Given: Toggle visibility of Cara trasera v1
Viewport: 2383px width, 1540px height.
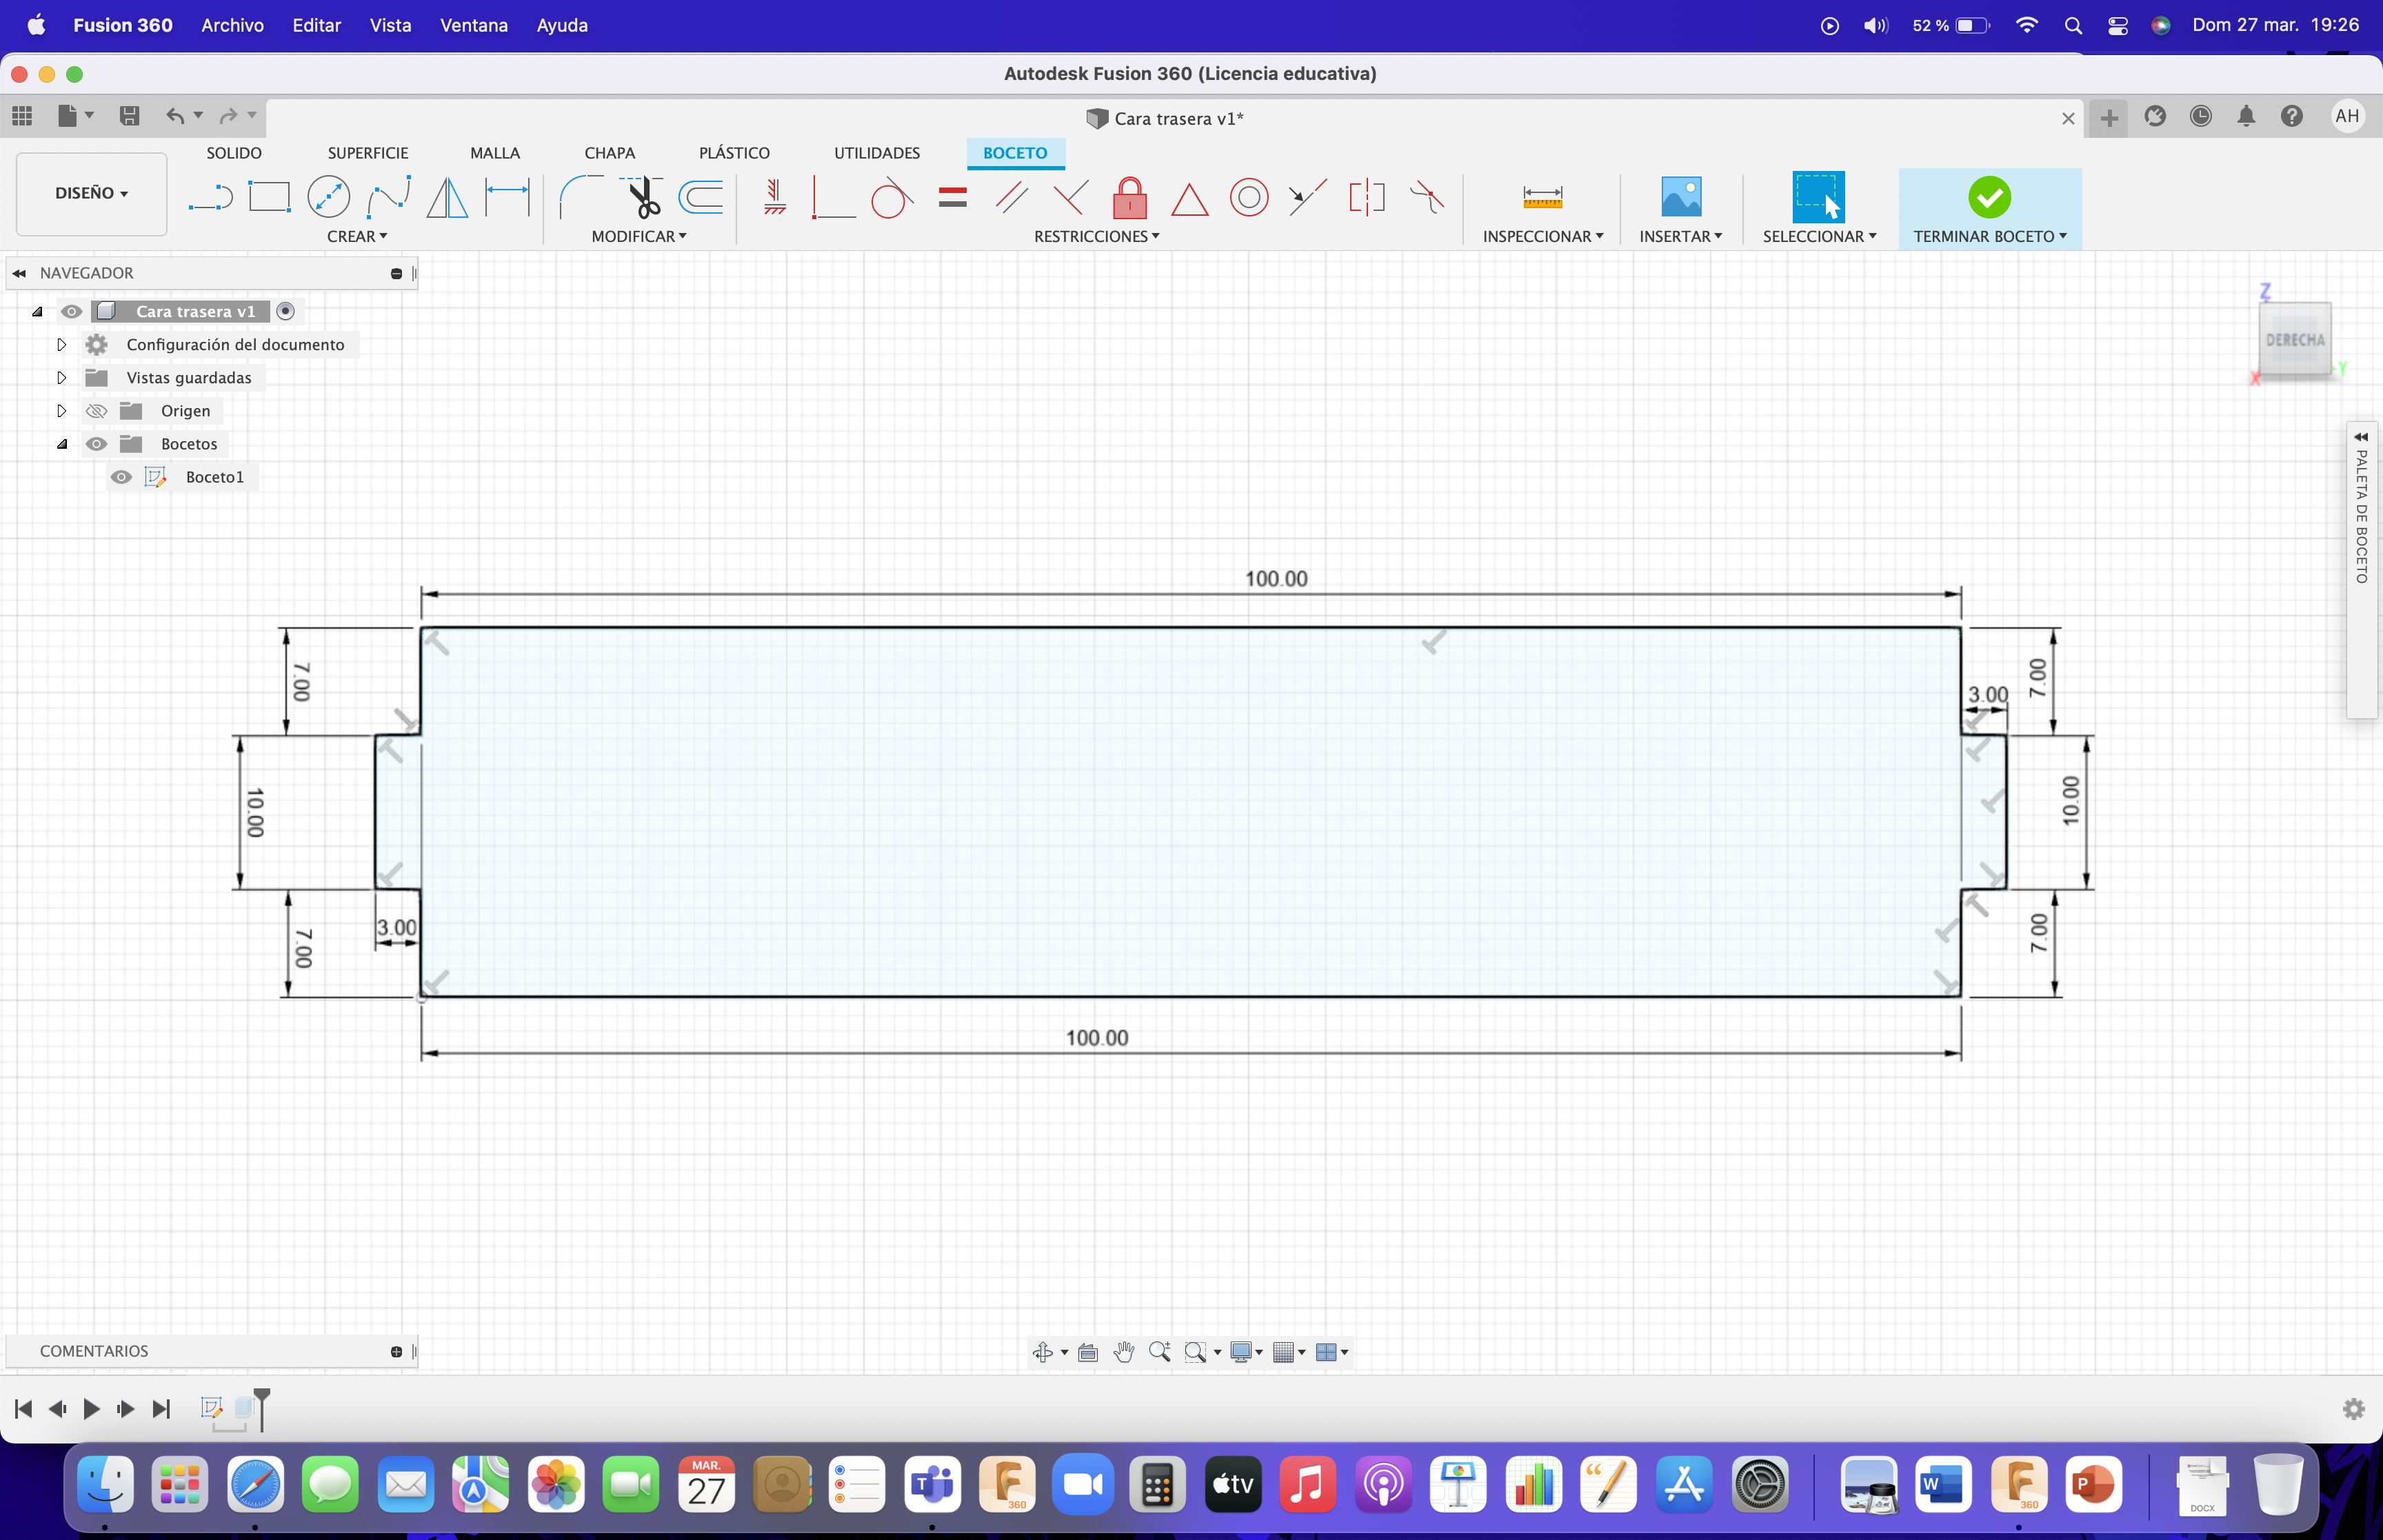Looking at the screenshot, I should tap(71, 312).
